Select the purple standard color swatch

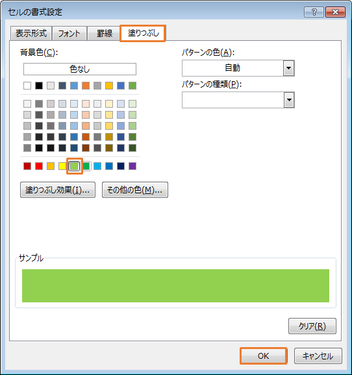coord(132,166)
